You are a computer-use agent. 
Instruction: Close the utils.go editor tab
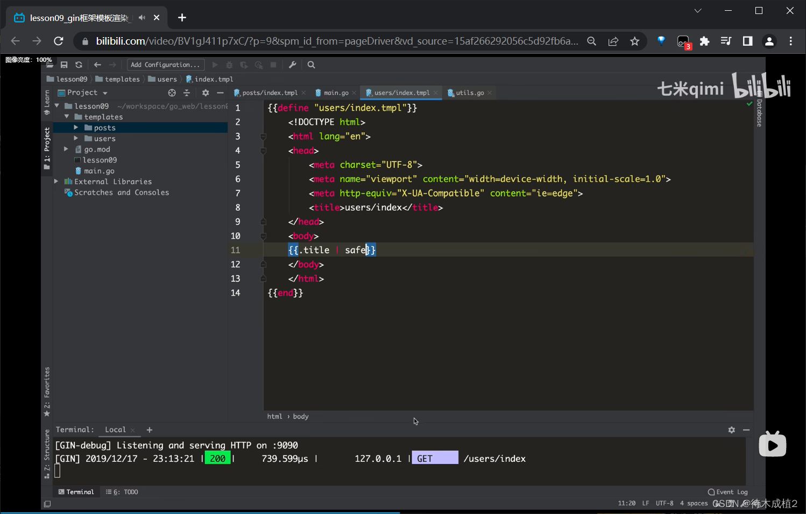pyautogui.click(x=490, y=93)
